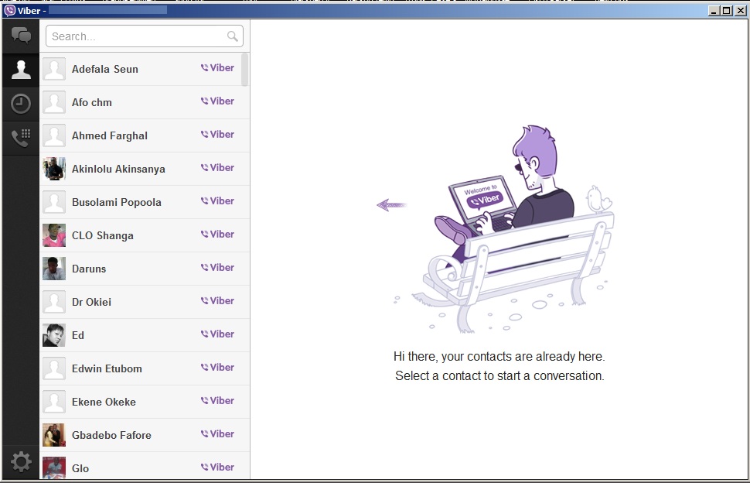Click the default avatar of Edwin Etubom
The height and width of the screenshot is (483, 750).
tap(54, 368)
